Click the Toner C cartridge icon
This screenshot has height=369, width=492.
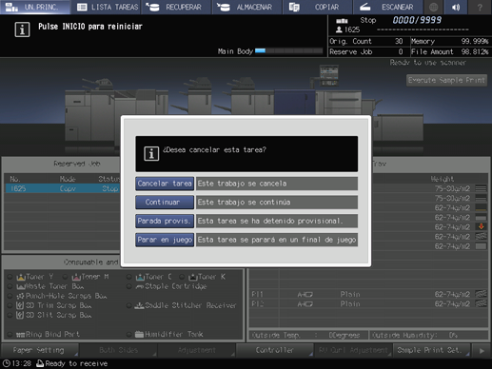[x=140, y=277]
